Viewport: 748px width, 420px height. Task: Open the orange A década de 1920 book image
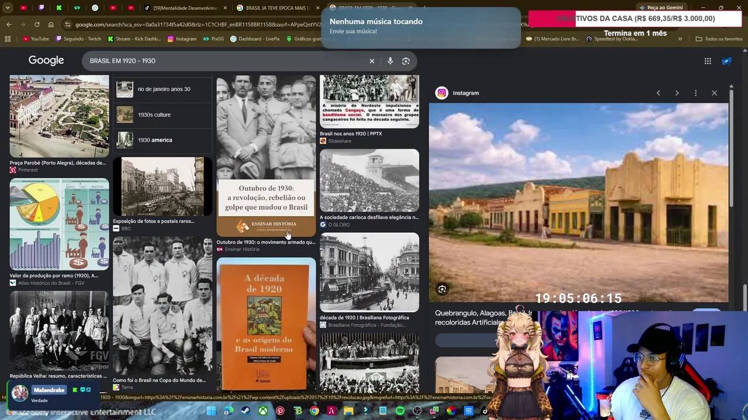pos(266,324)
